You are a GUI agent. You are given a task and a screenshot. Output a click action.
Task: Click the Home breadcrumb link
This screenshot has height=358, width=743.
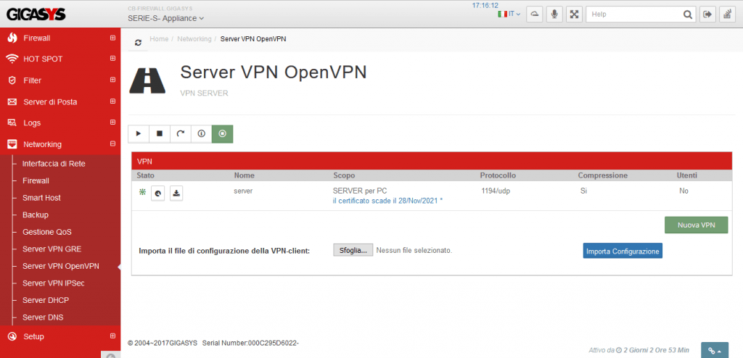(159, 39)
